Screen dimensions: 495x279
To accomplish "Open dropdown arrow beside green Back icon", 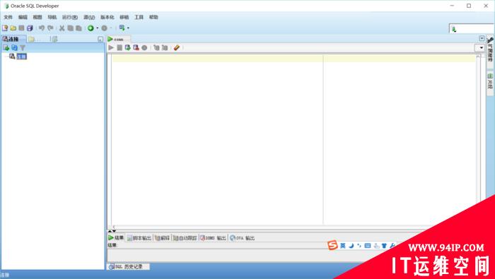I will [x=98, y=28].
